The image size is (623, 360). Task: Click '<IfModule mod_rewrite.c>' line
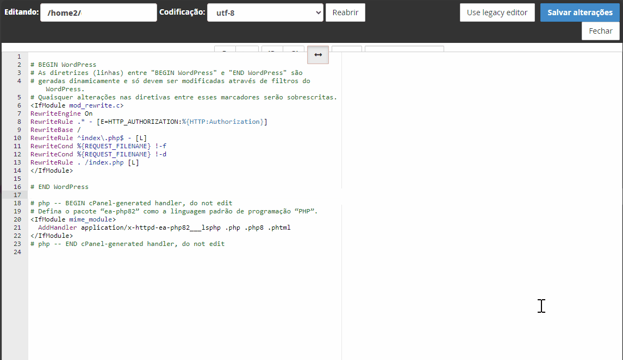coord(77,105)
